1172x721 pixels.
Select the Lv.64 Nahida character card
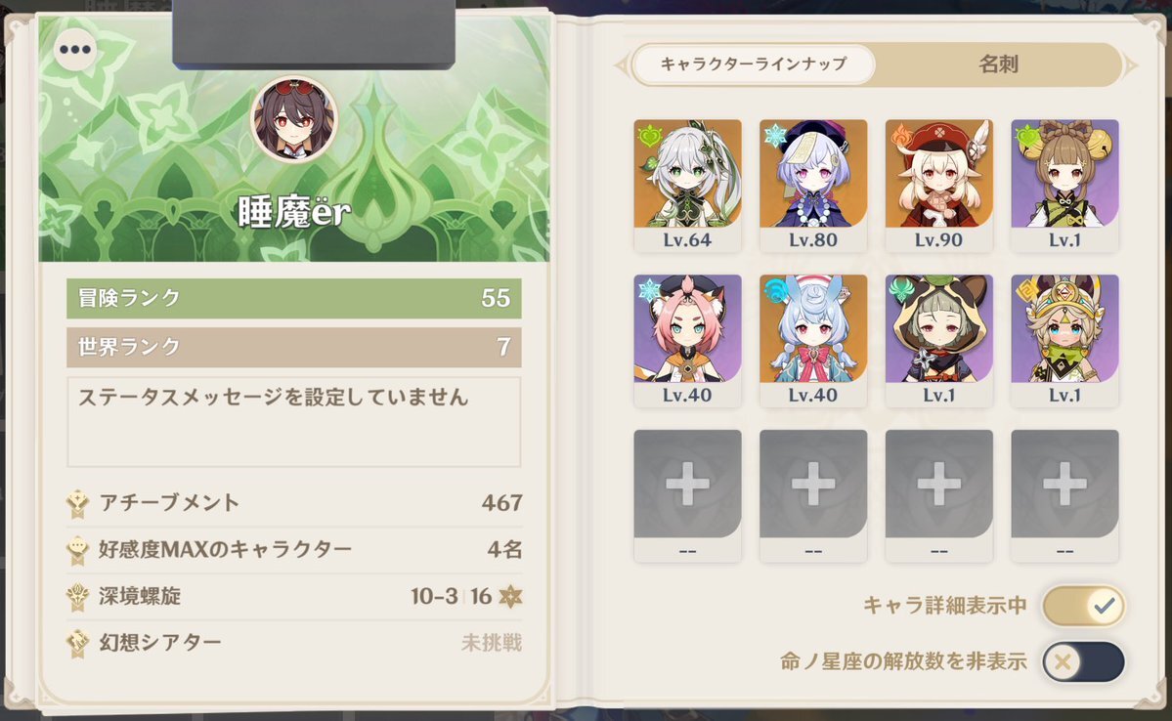point(687,186)
